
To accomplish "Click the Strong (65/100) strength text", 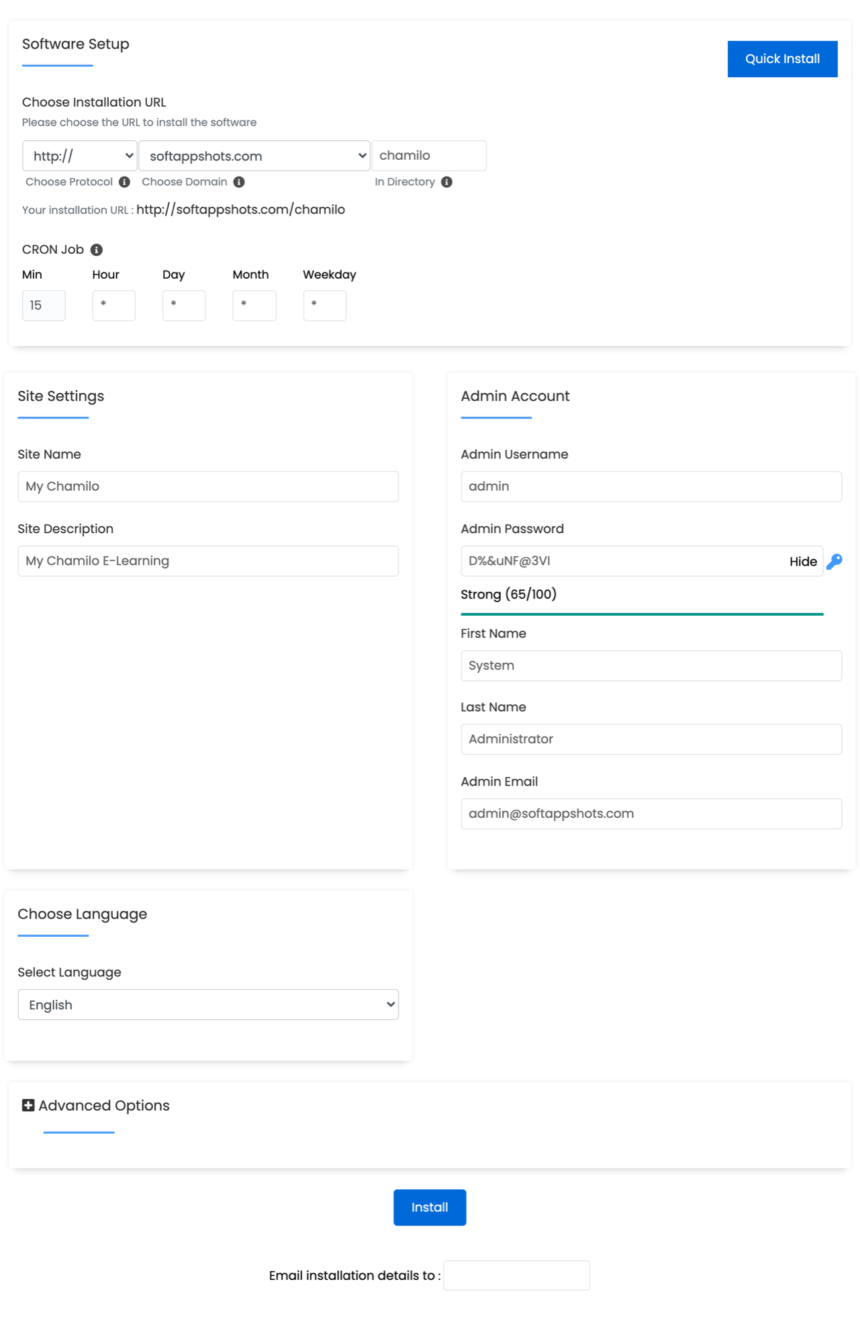I will tap(508, 594).
